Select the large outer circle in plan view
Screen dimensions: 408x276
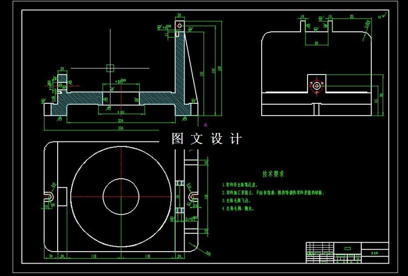(x=121, y=197)
